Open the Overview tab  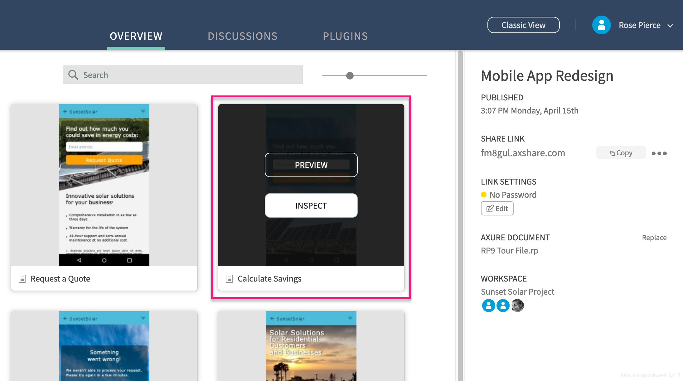(136, 36)
